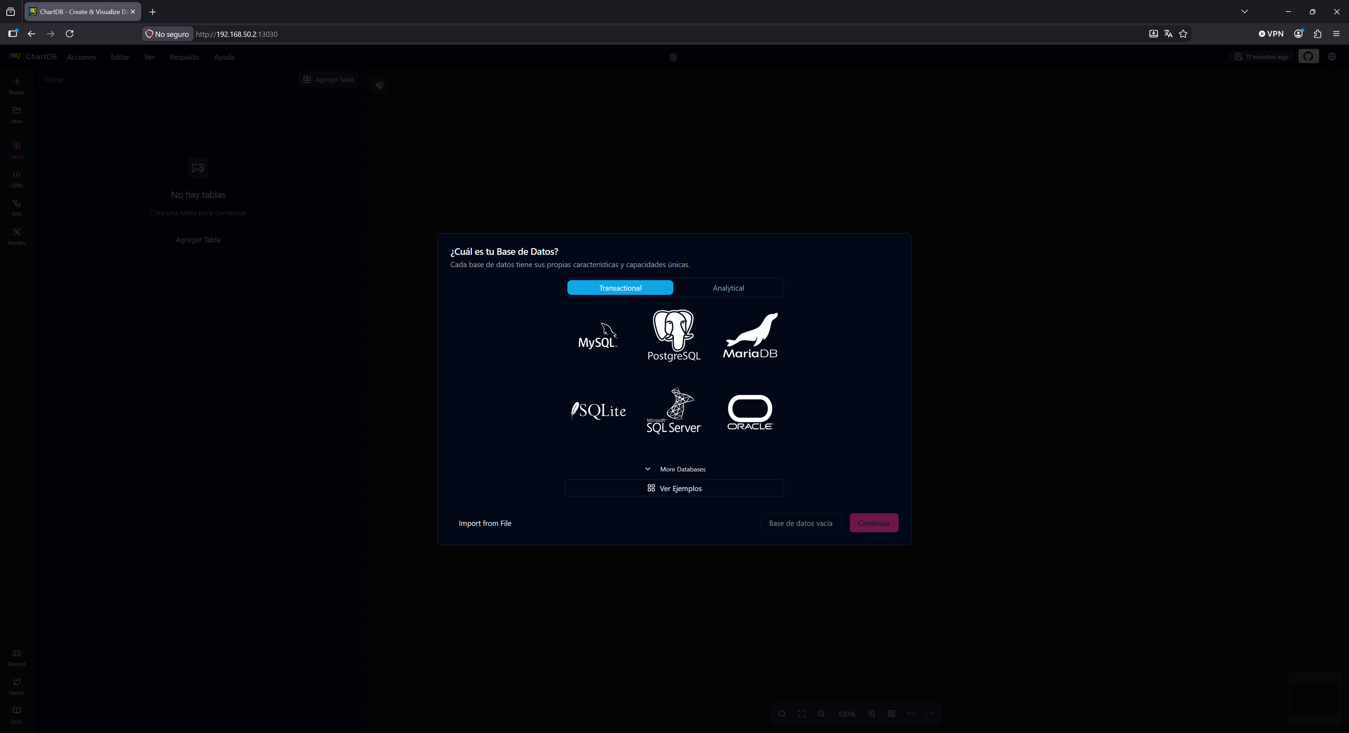Image resolution: width=1349 pixels, height=733 pixels.
Task: Open the browser tab list chevron
Action: [x=1244, y=12]
